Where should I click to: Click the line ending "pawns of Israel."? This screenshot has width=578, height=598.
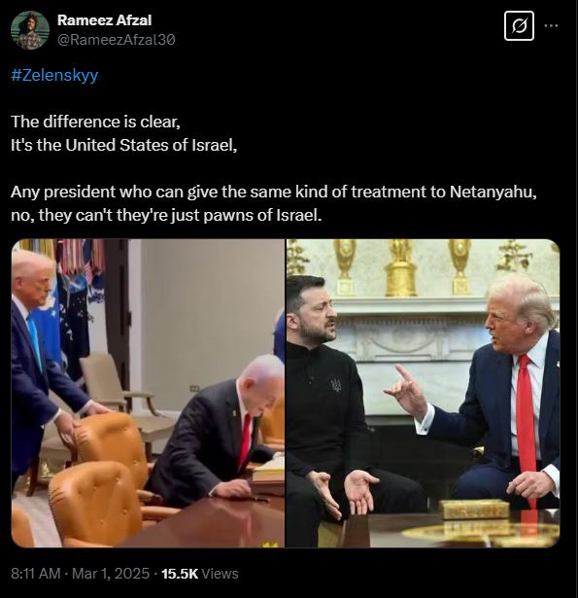tap(166, 216)
